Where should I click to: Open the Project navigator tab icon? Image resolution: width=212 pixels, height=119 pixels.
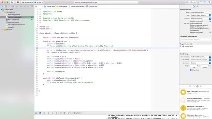click(2, 6)
